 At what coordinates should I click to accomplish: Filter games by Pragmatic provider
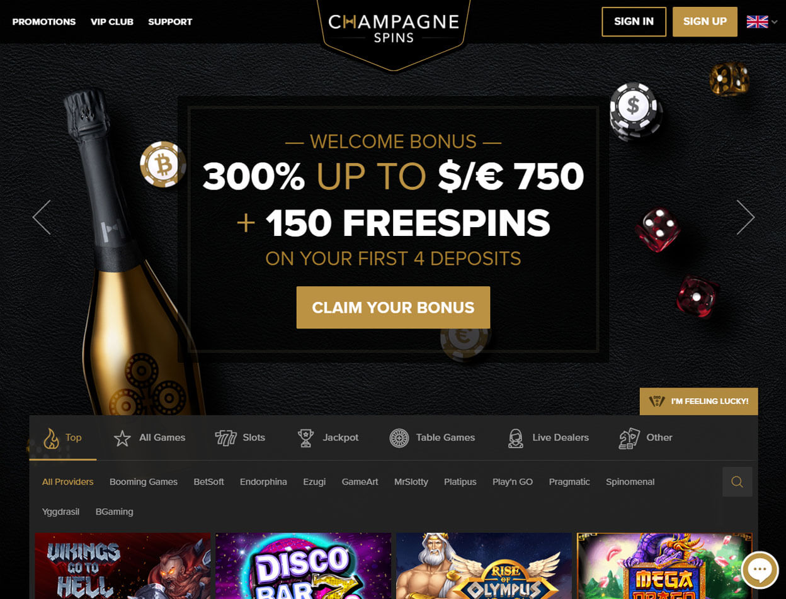(x=569, y=482)
